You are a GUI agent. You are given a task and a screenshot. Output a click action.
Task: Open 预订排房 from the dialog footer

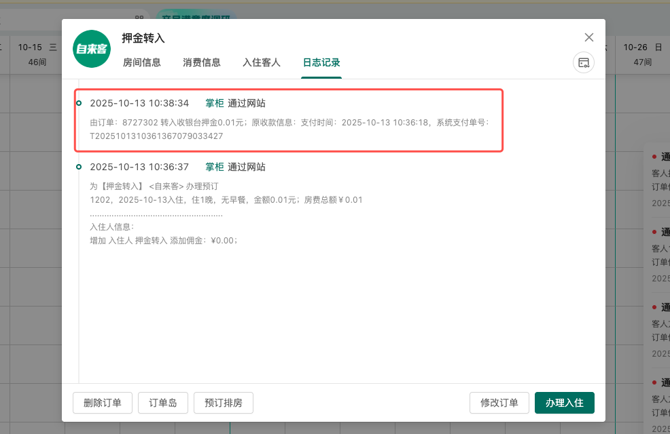tap(224, 403)
